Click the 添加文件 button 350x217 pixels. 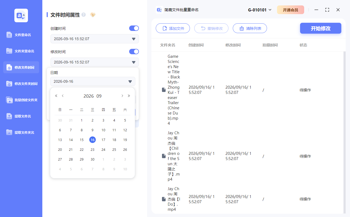point(173,28)
